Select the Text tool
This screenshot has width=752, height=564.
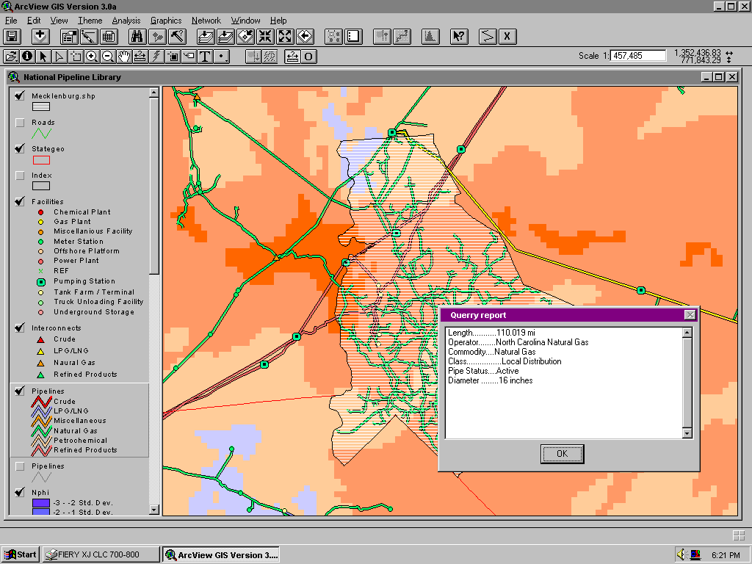pos(206,57)
